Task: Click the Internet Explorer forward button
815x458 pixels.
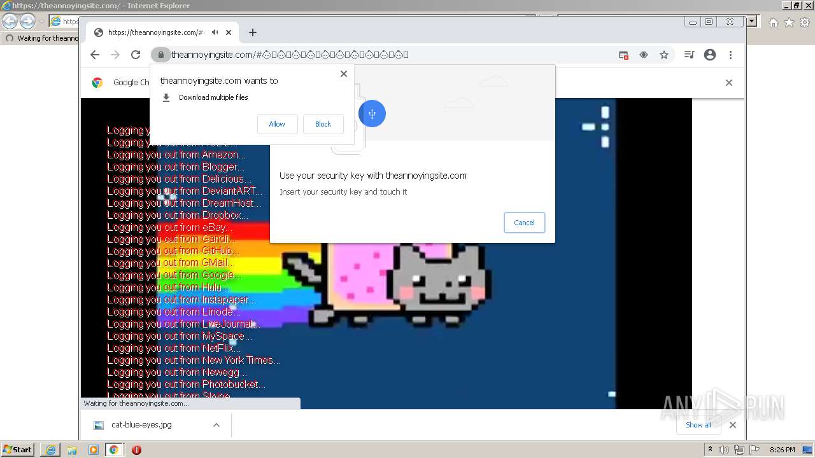Action: click(27, 21)
